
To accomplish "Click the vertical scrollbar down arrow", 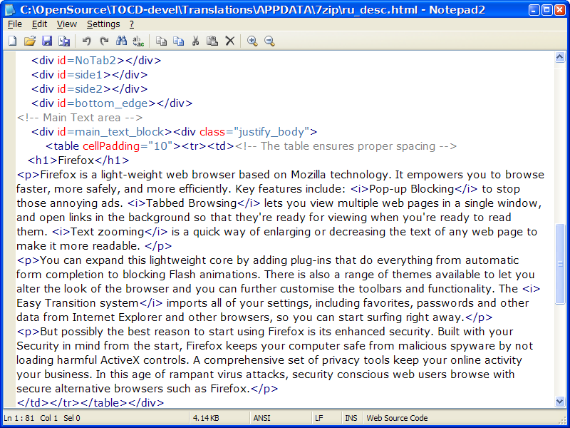I will point(560,402).
